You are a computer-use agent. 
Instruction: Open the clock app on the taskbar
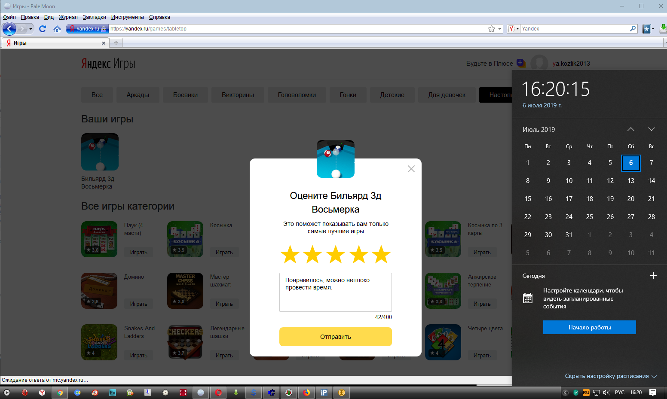(x=165, y=393)
